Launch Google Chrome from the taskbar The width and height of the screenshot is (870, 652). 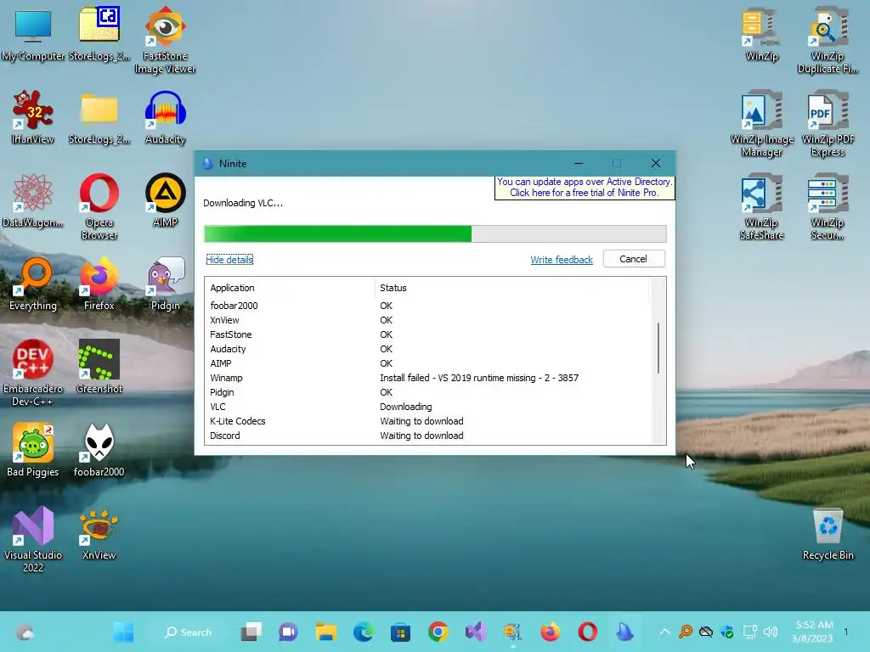pos(438,632)
